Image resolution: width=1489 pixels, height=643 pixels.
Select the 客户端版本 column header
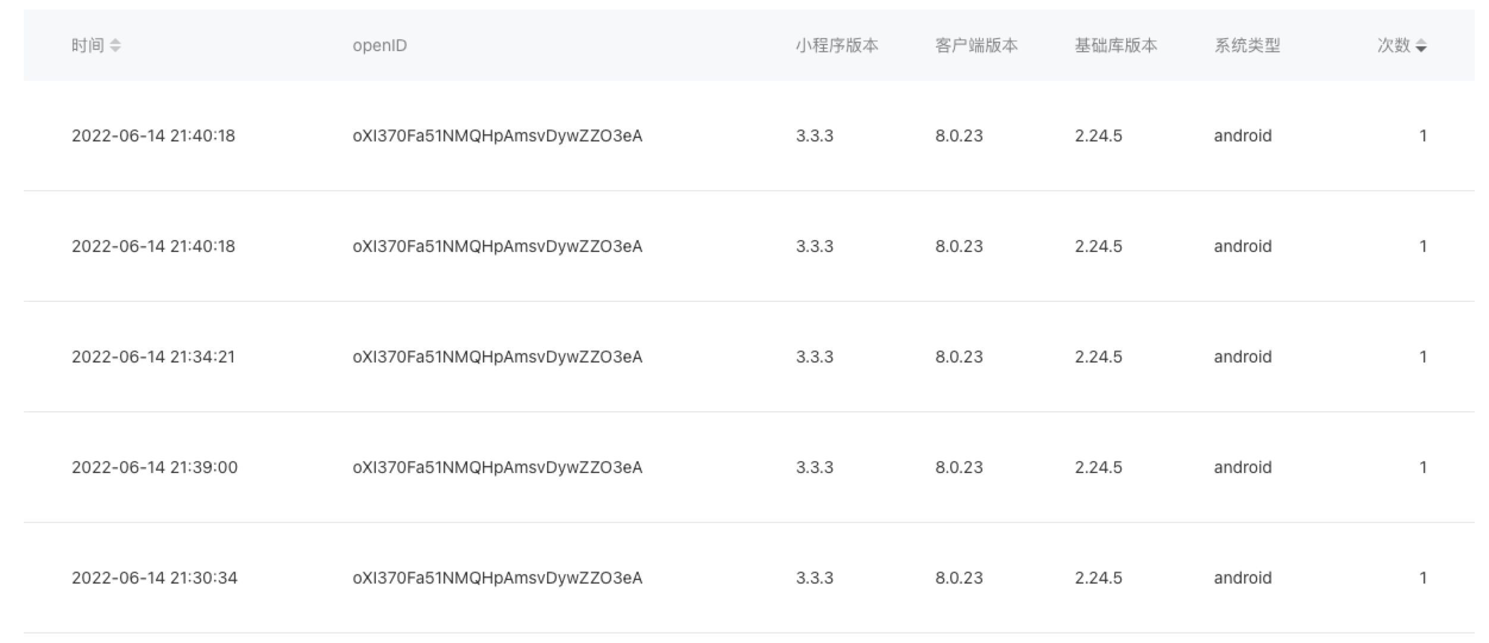point(976,45)
